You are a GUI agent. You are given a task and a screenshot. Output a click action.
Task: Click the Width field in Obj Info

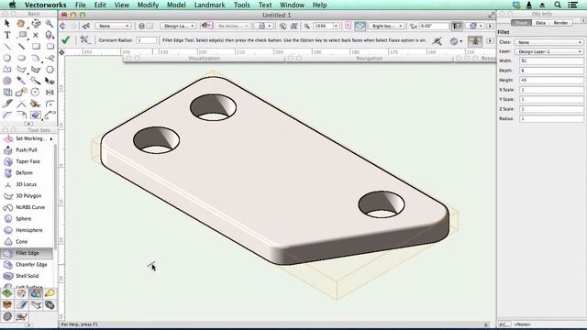point(551,60)
